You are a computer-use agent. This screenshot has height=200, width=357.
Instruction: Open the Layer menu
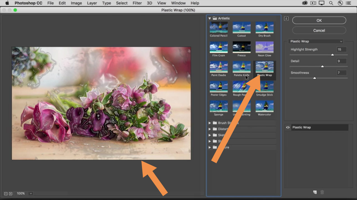click(x=92, y=3)
